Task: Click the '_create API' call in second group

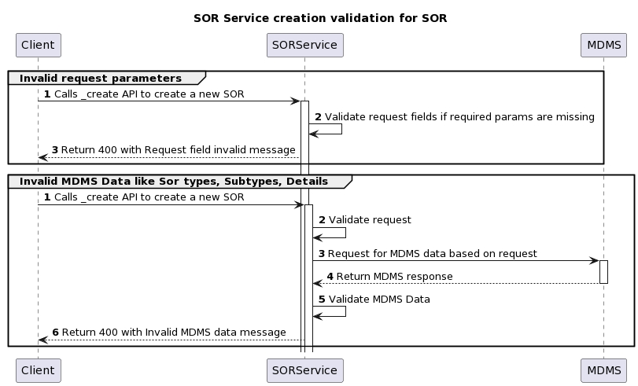Action: coord(149,197)
